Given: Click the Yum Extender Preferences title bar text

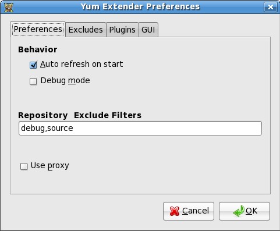Looking at the screenshot, I should click(x=140, y=6).
